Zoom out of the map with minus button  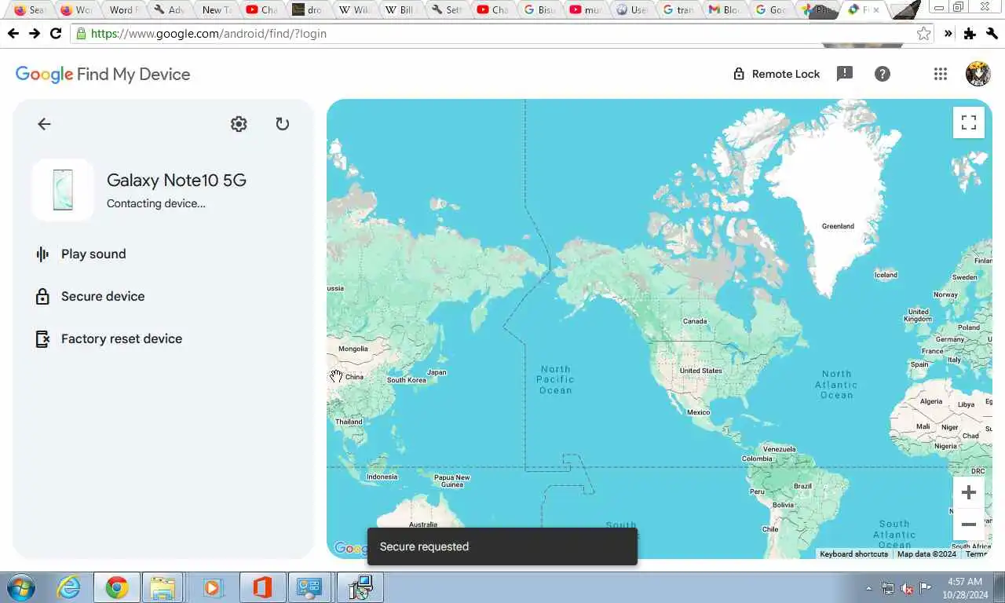tap(969, 524)
